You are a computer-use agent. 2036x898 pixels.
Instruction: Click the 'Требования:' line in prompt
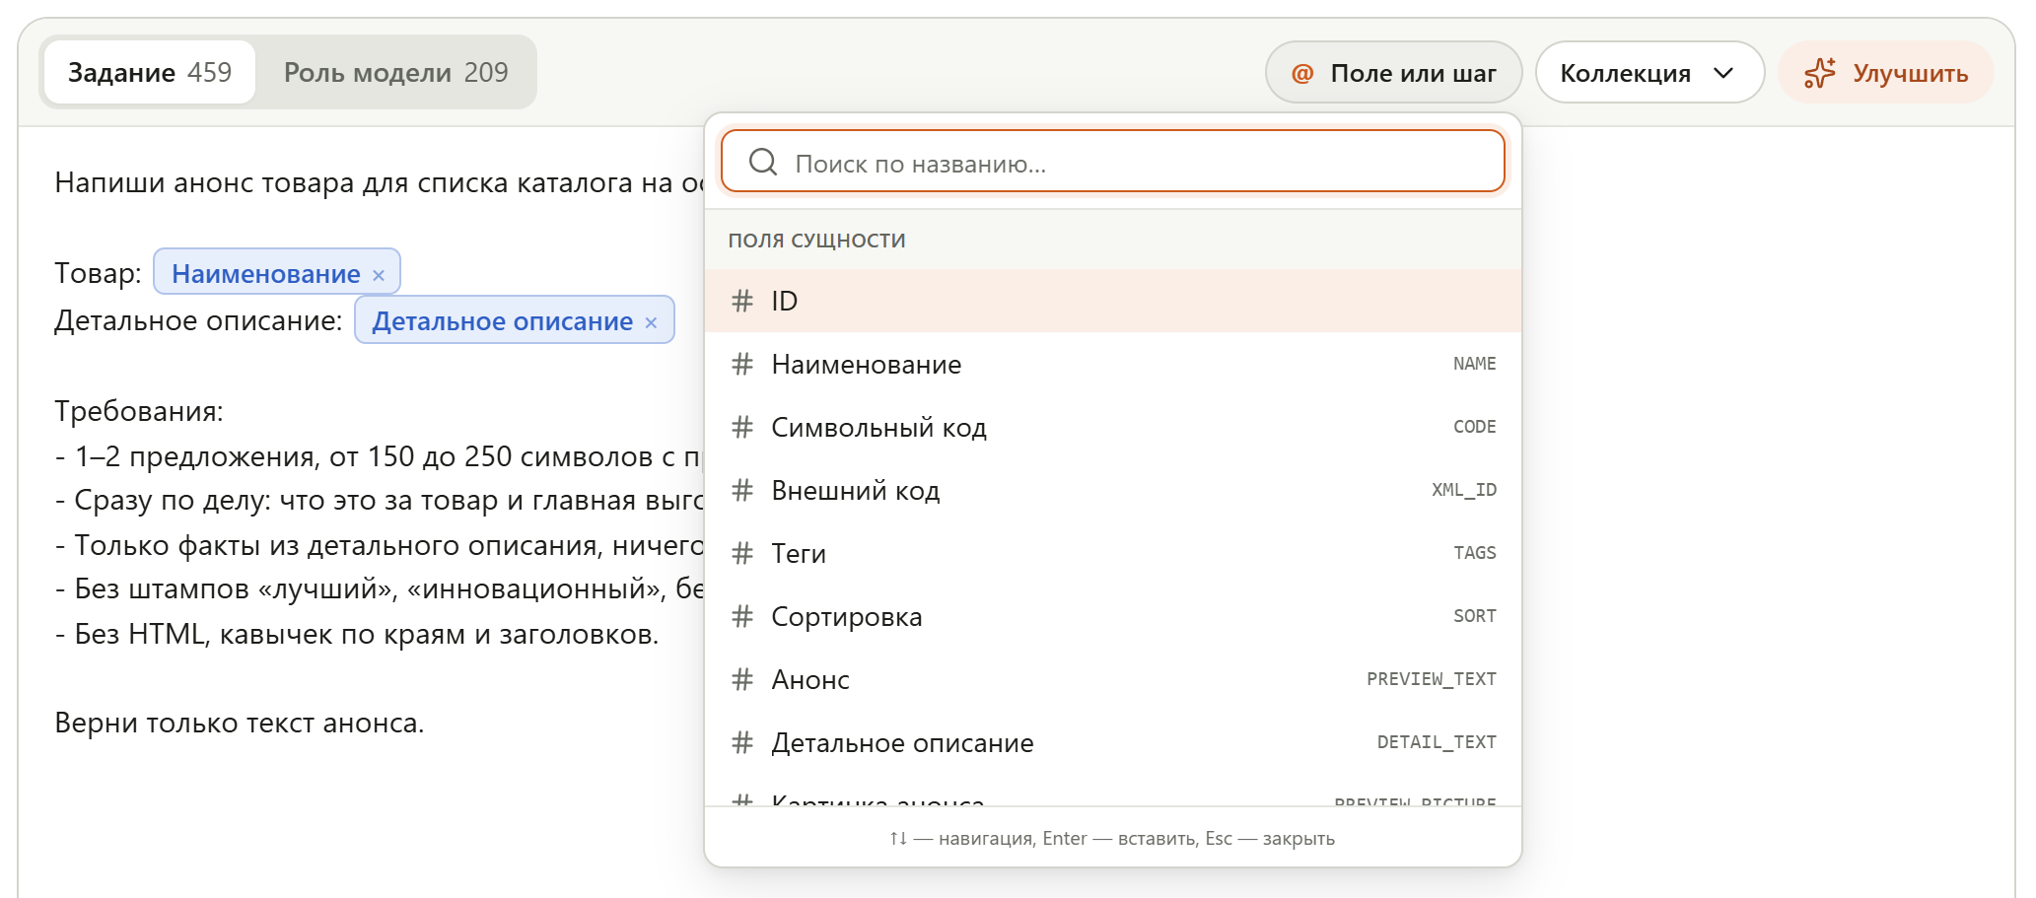139,411
